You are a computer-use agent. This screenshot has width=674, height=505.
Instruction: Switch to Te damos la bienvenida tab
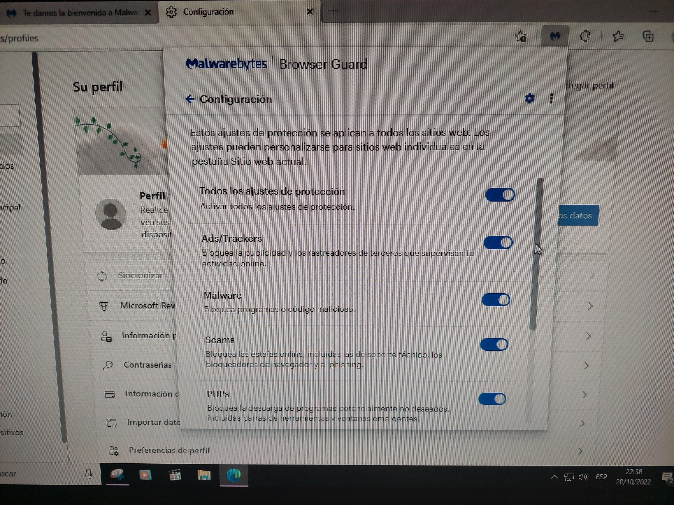pyautogui.click(x=80, y=13)
